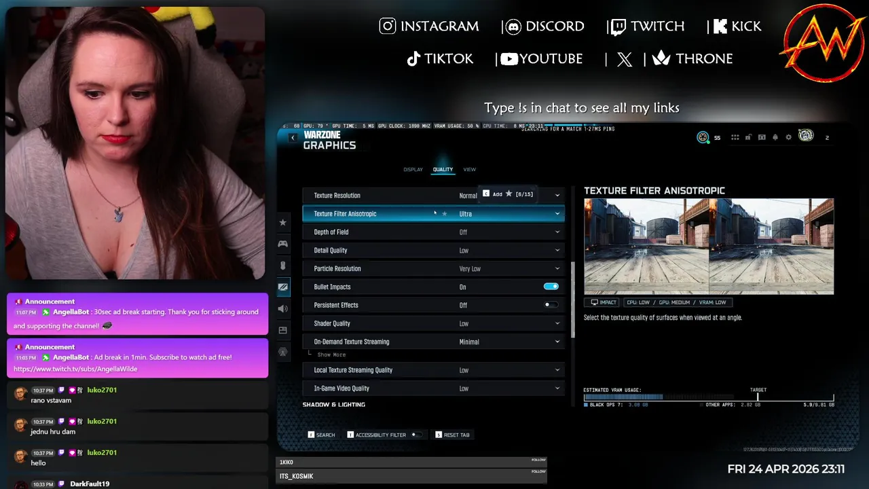Open the Shader Quality dropdown

[434, 323]
